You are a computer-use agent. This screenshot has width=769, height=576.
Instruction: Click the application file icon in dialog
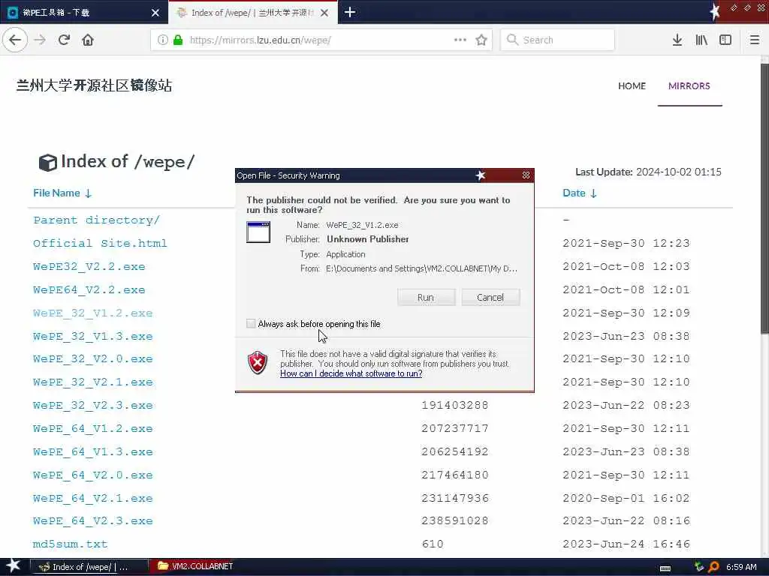258,232
